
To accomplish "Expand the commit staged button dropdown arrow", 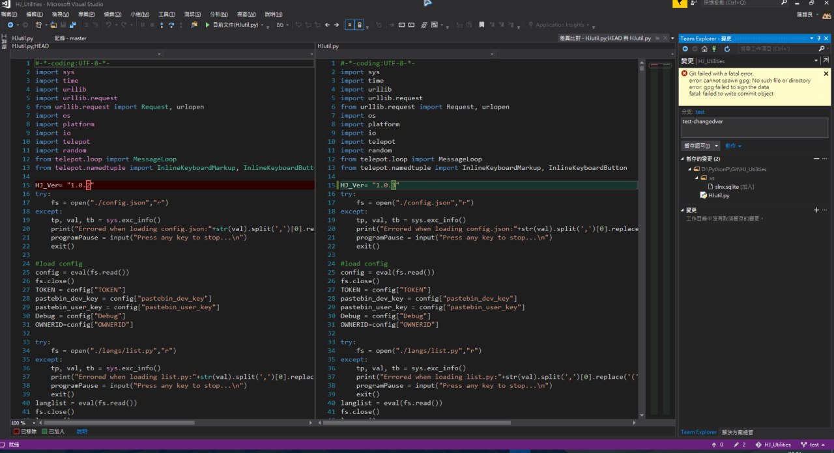I will 717,146.
